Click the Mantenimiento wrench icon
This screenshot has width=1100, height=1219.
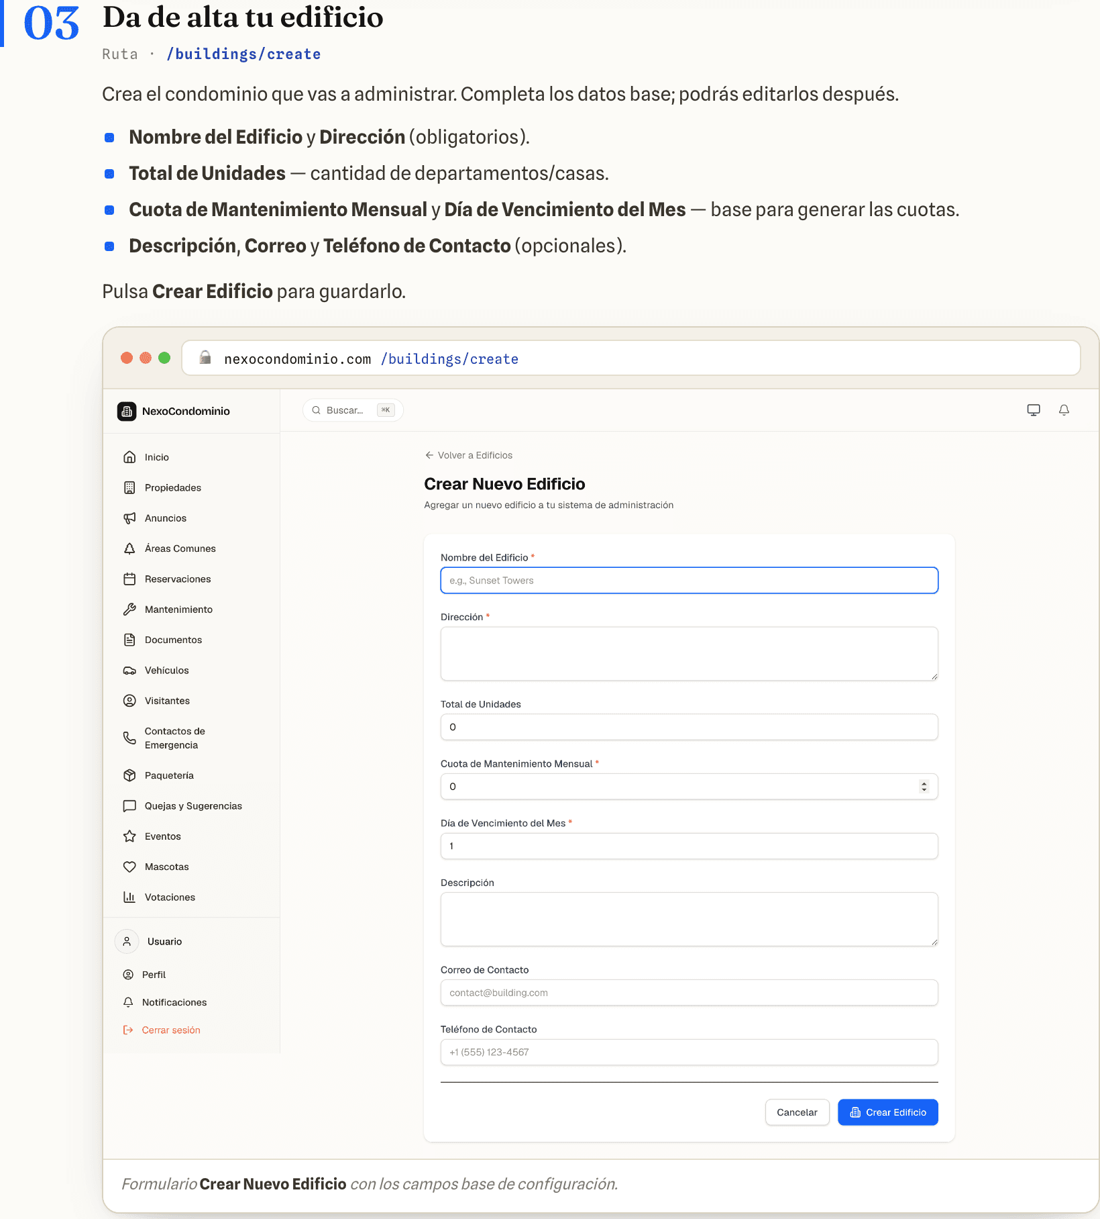coord(129,609)
